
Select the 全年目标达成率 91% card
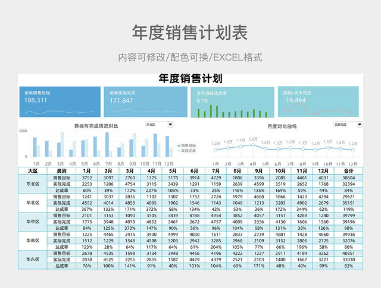(232, 102)
